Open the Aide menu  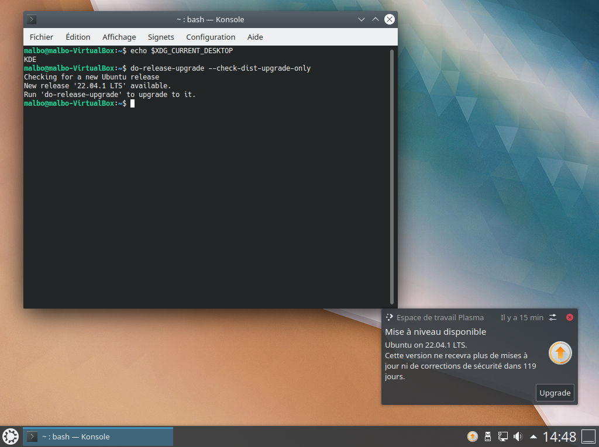pyautogui.click(x=255, y=37)
